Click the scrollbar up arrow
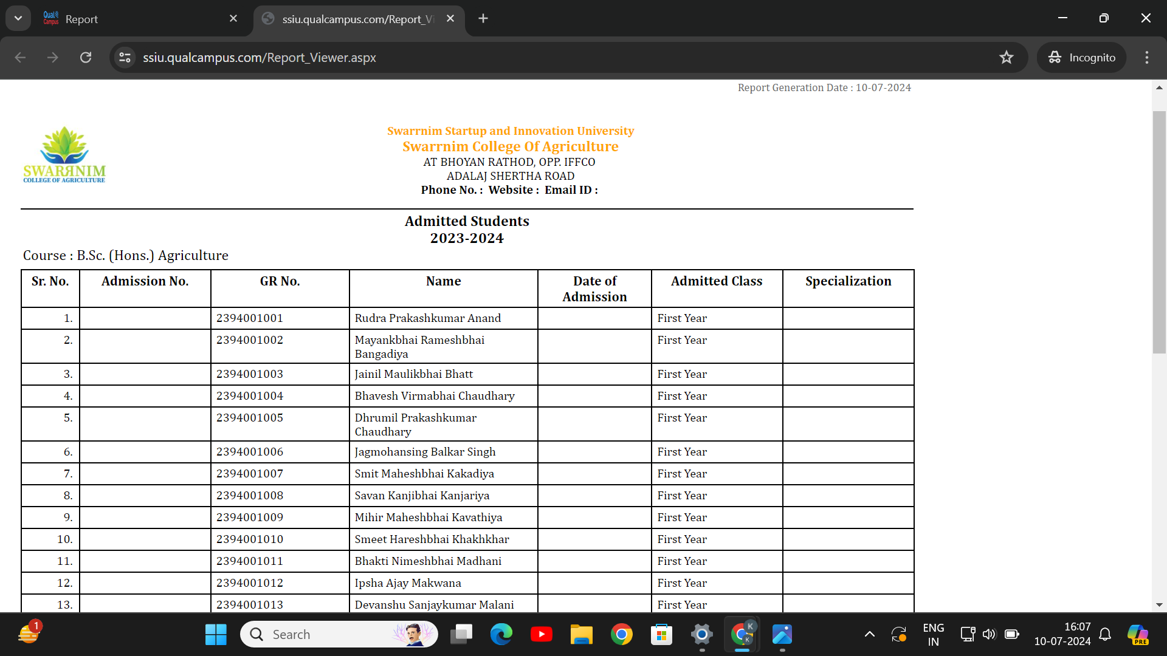Image resolution: width=1167 pixels, height=656 pixels. click(x=1159, y=88)
